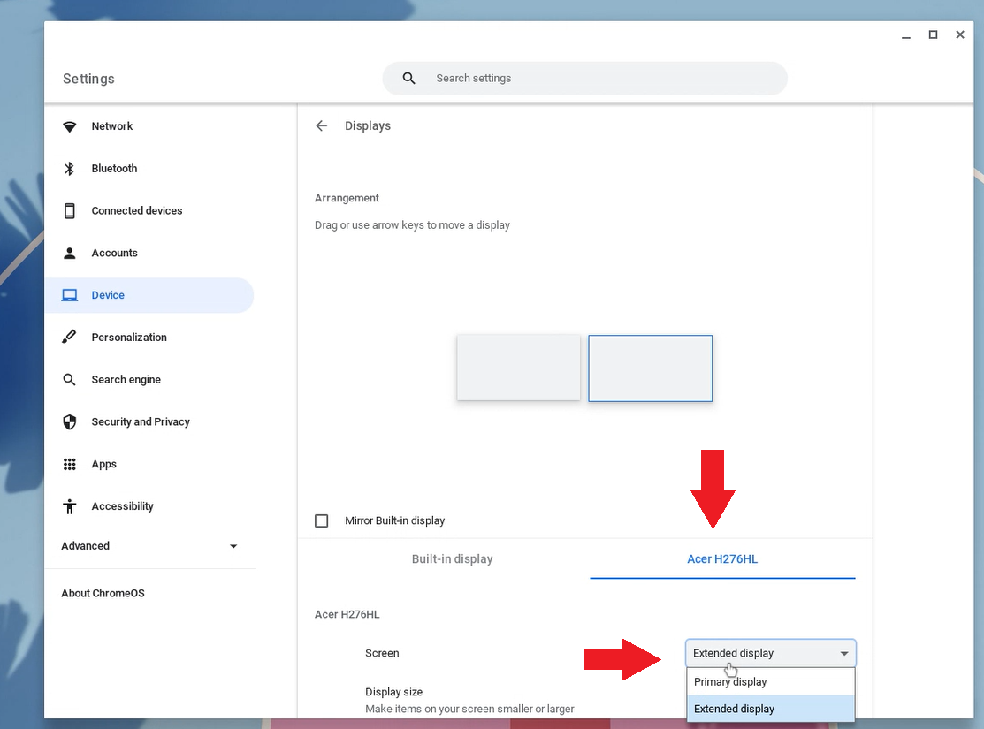Click the Connected devices phone icon
Screen dimensions: 984x729
click(x=70, y=210)
